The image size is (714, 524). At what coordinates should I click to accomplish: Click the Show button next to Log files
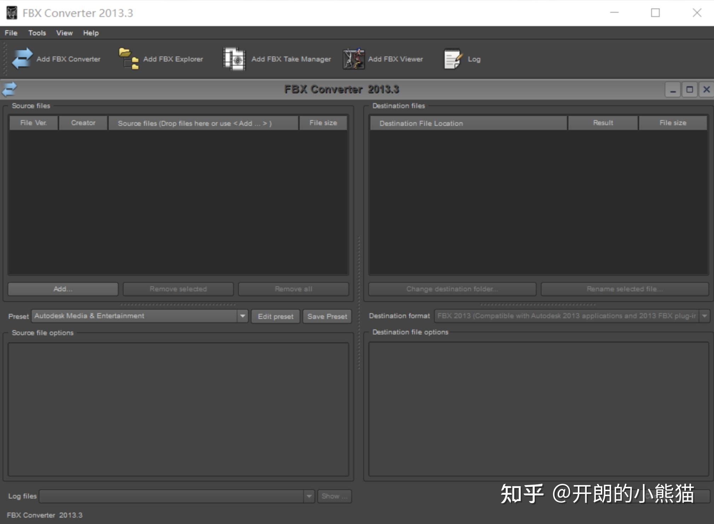point(333,496)
